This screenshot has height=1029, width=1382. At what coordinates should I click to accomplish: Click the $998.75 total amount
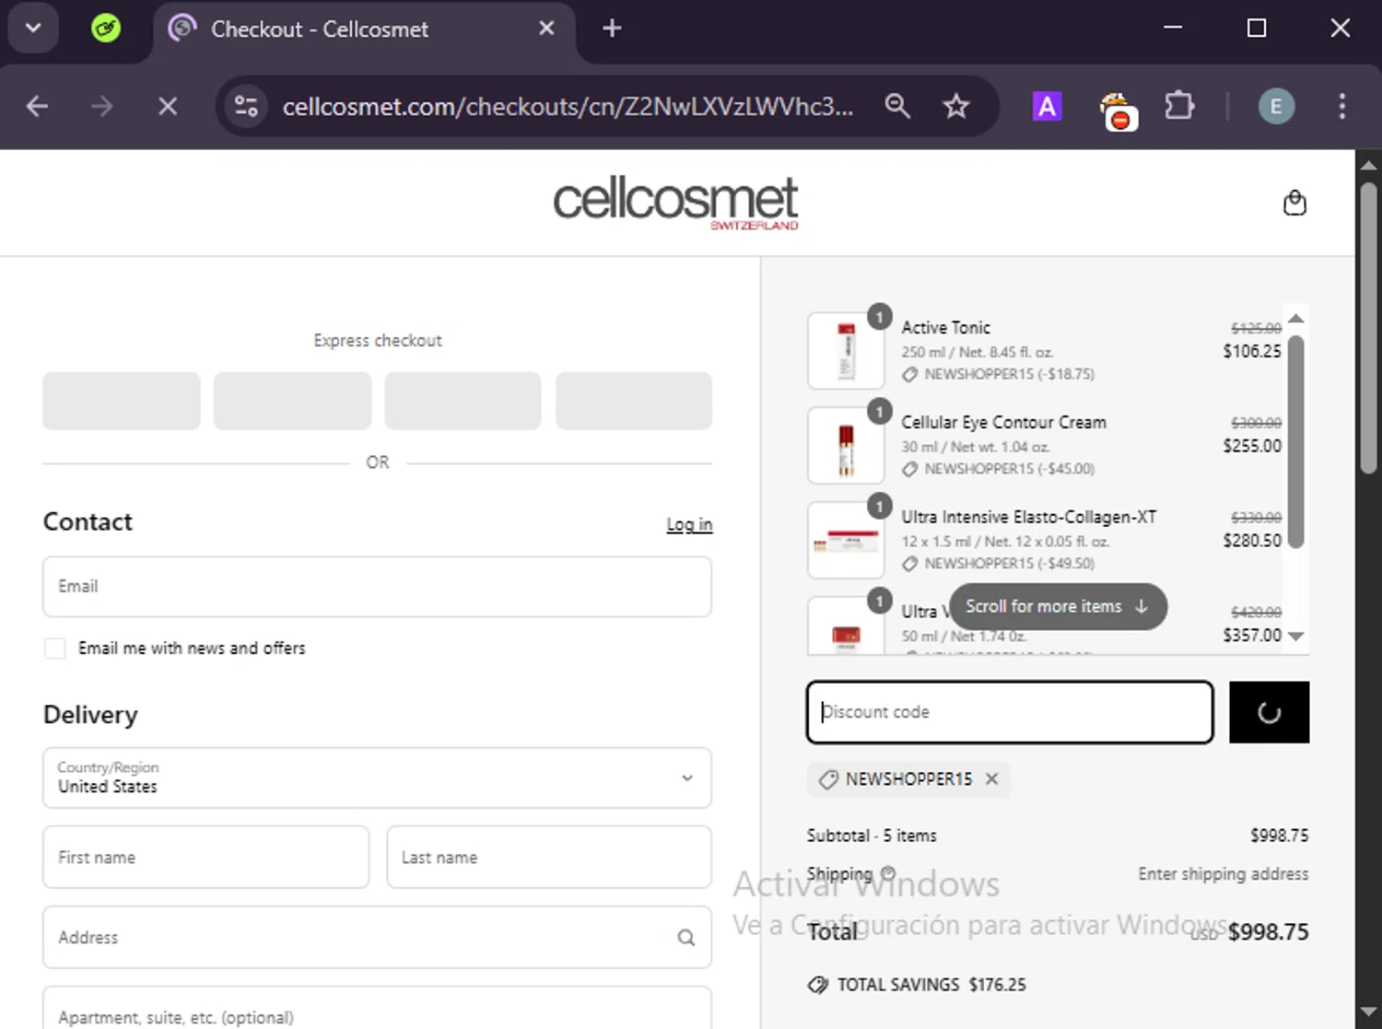coord(1268,932)
